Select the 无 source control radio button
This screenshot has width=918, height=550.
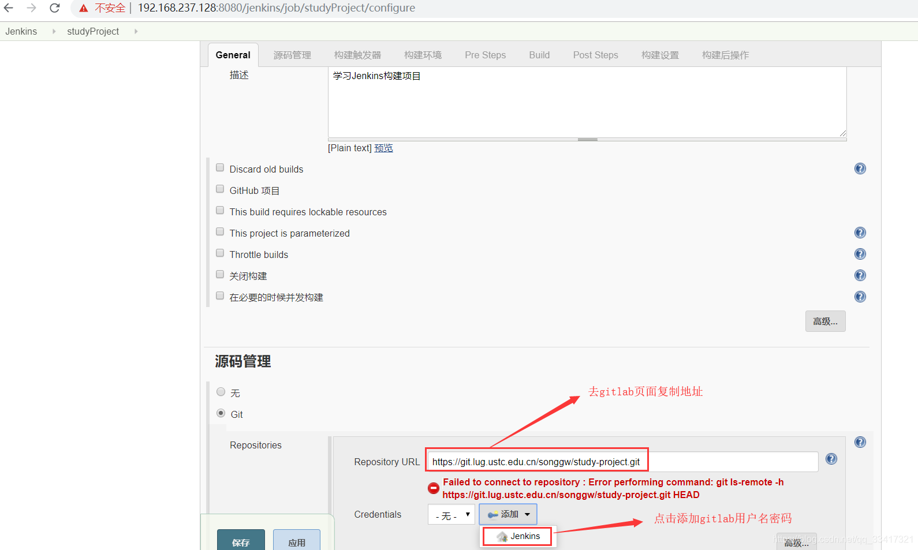(221, 392)
